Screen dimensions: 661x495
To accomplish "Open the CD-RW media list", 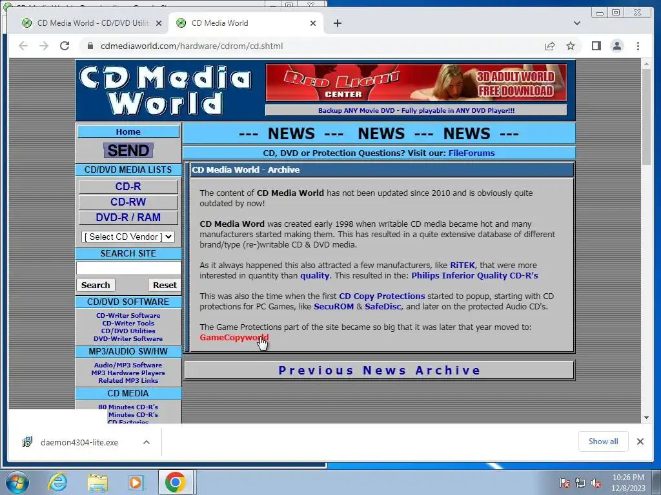I will click(x=128, y=202).
